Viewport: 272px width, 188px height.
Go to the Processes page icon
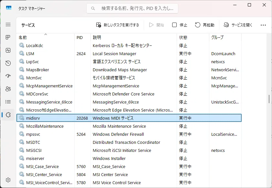[8, 37]
